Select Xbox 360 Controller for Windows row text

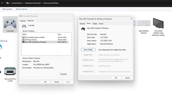35,42
